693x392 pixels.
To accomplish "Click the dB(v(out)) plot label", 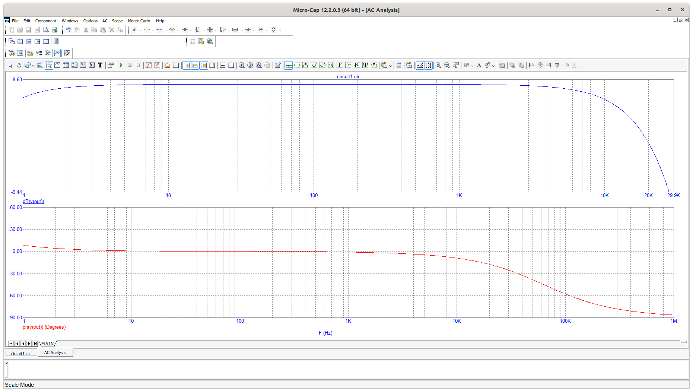I will click(33, 202).
